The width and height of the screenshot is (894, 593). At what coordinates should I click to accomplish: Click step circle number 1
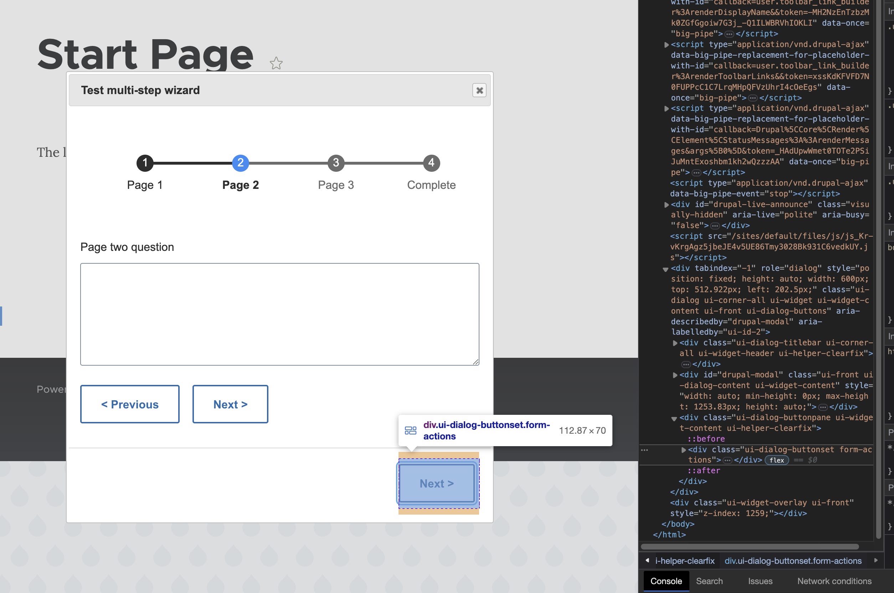(x=145, y=163)
